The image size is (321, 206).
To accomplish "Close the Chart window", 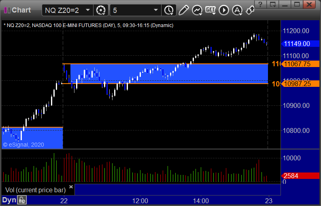I will [309, 4].
